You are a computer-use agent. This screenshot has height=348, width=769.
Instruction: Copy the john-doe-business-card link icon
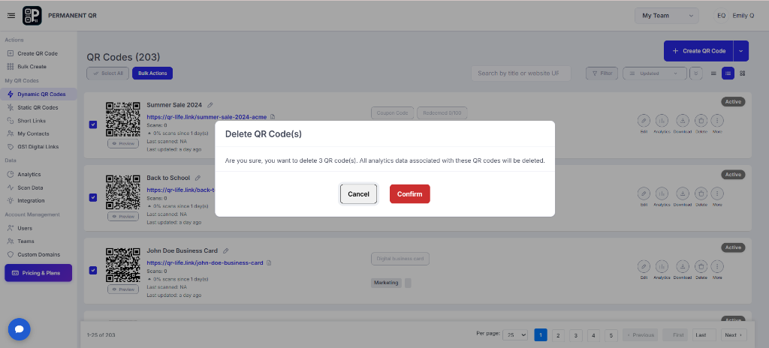tap(269, 262)
